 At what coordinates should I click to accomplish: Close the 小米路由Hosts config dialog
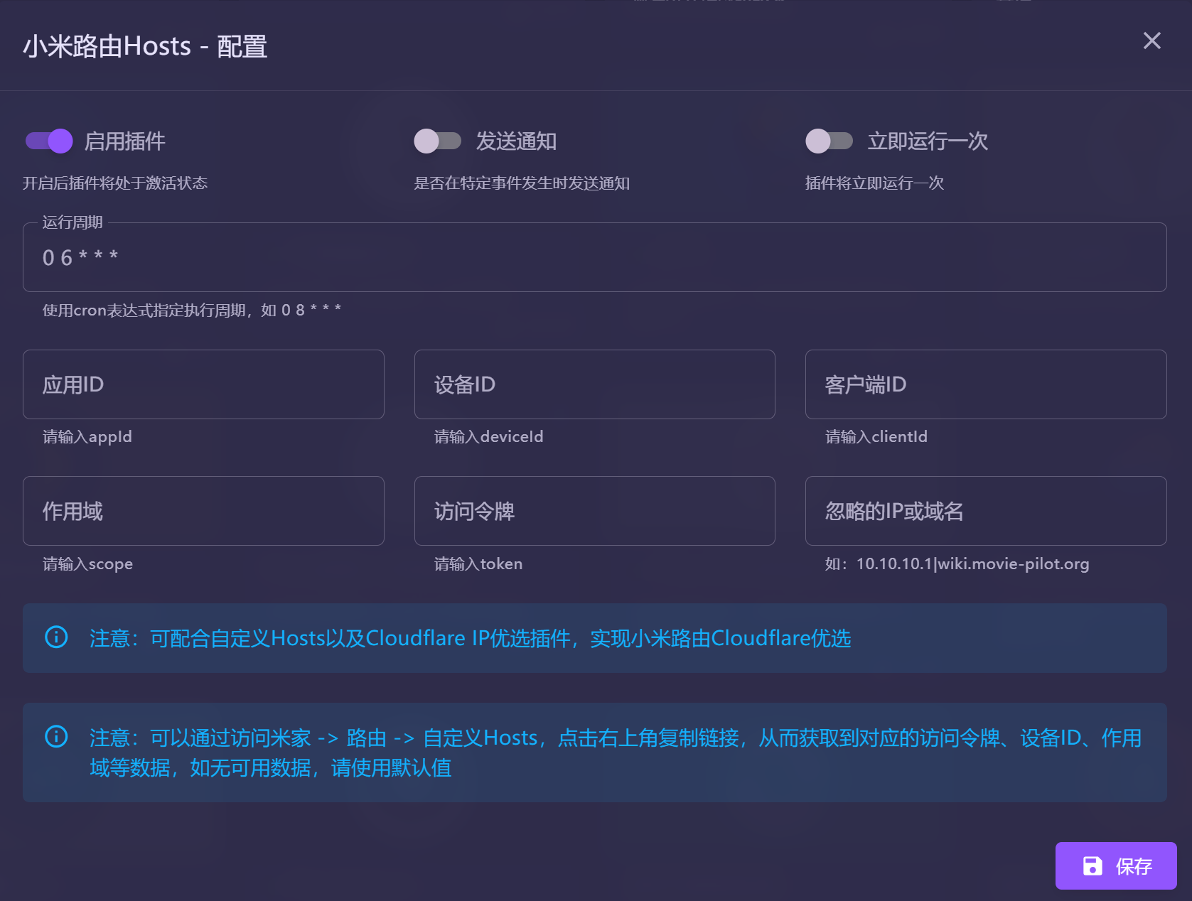(x=1151, y=41)
